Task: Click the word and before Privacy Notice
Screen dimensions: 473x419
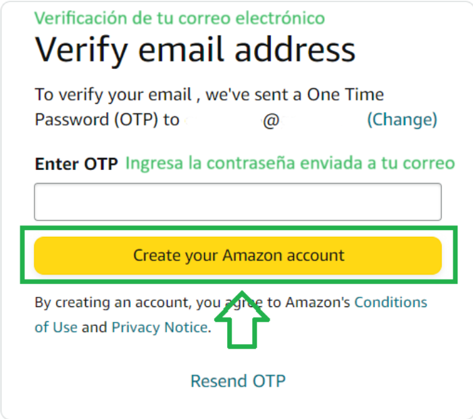Action: pyautogui.click(x=95, y=328)
